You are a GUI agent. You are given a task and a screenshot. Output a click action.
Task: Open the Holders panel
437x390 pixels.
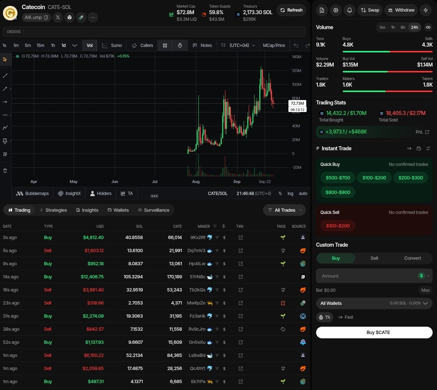[101, 194]
